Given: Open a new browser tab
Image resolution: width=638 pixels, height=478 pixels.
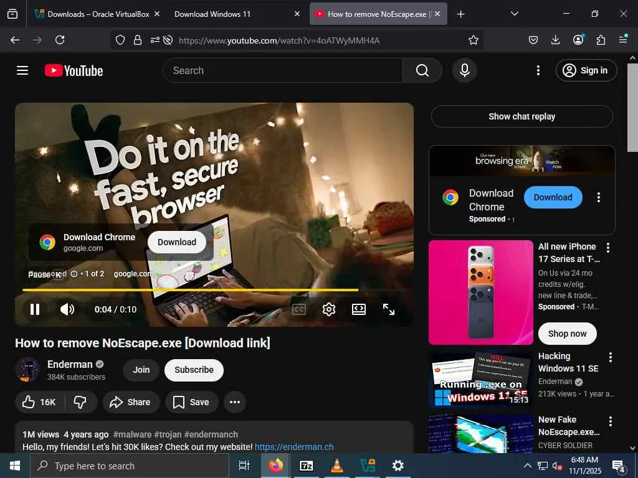Looking at the screenshot, I should (x=460, y=14).
